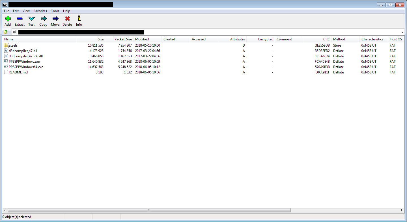Select PPSSPPWindows64.exe in the list

coord(26,67)
